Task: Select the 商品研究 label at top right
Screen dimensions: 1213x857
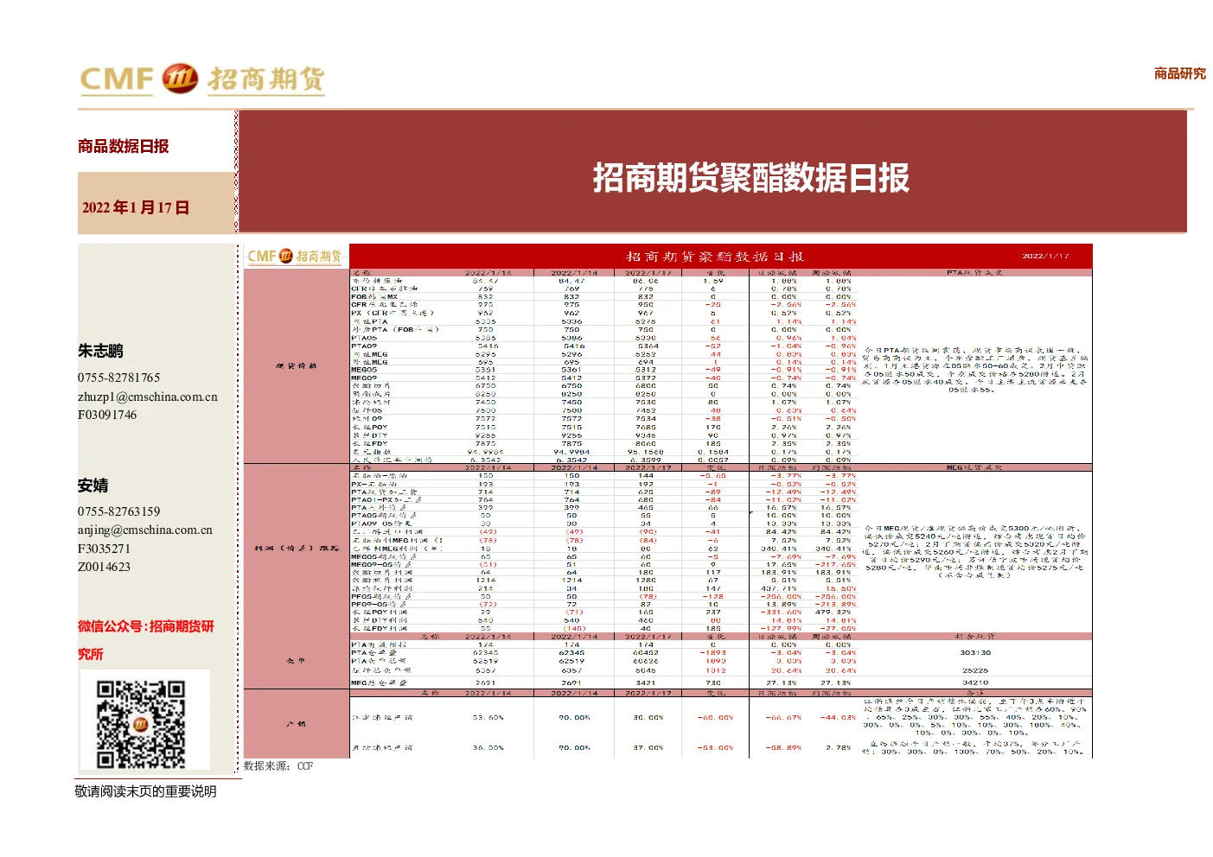Action: (1179, 73)
